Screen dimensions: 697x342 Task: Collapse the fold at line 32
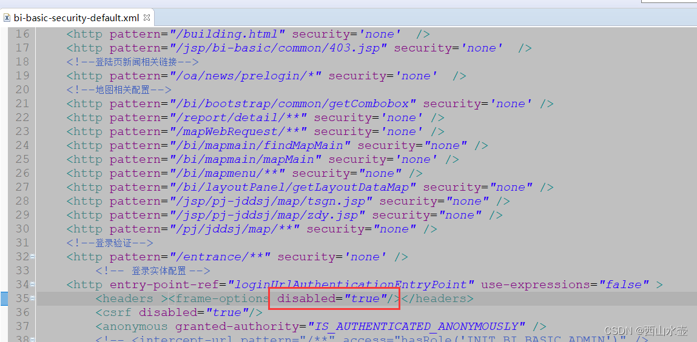coord(33,257)
